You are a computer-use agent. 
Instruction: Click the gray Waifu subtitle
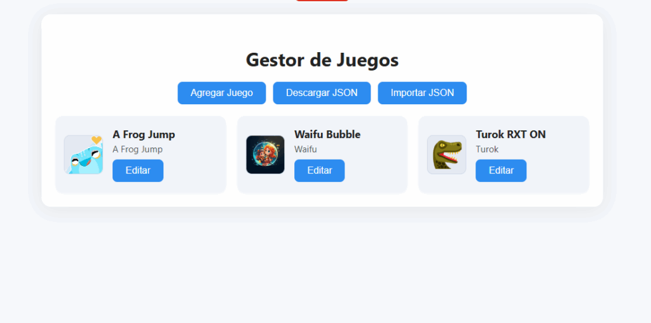pyautogui.click(x=306, y=149)
